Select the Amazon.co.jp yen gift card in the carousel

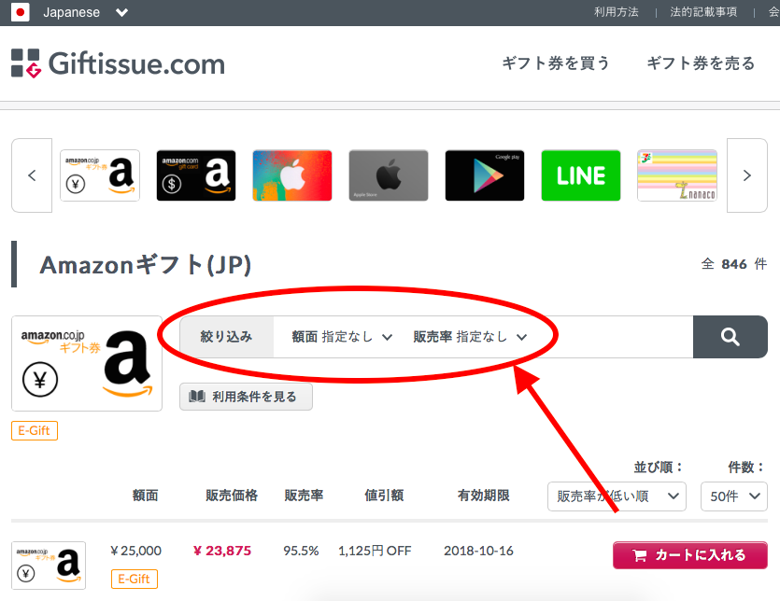(x=100, y=175)
